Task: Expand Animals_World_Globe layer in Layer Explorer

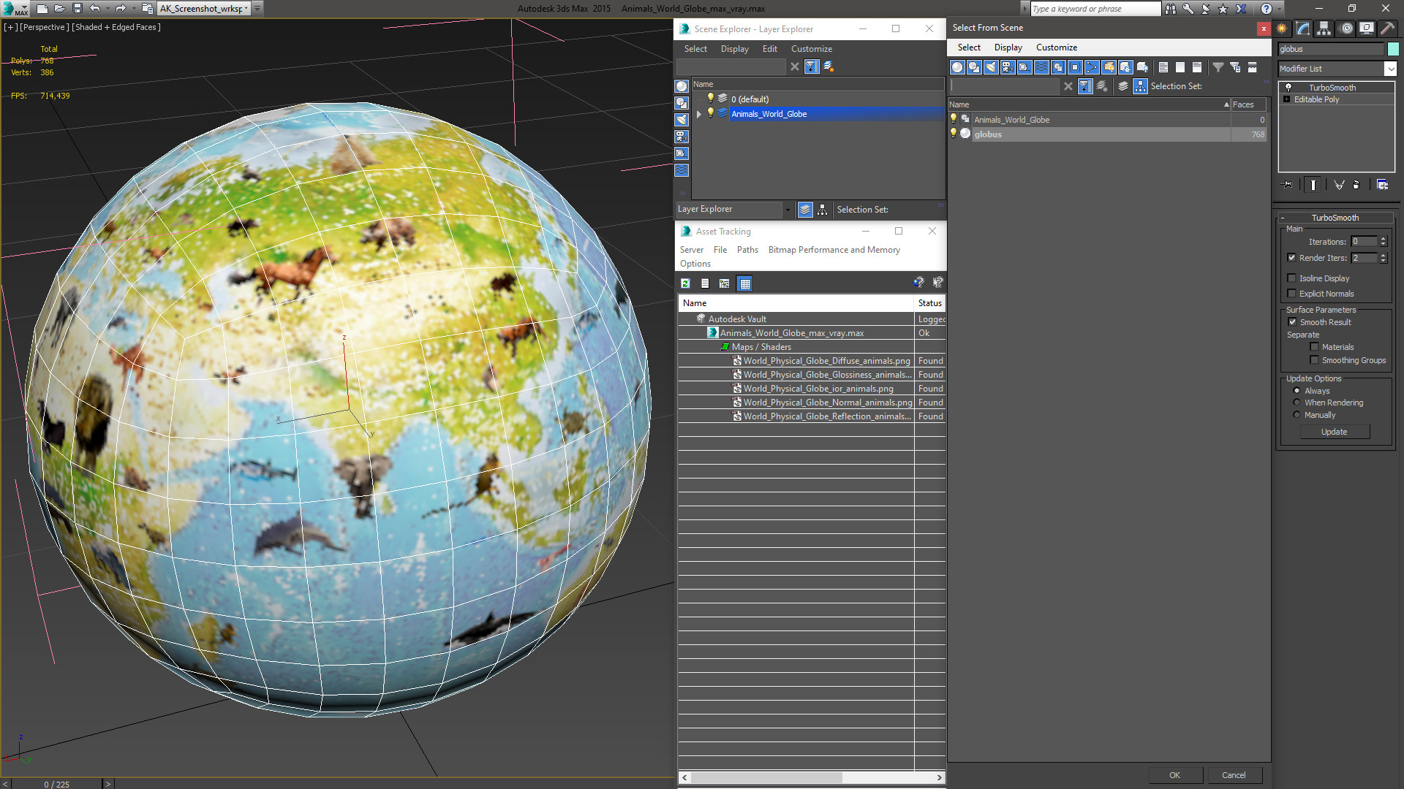Action: [699, 114]
